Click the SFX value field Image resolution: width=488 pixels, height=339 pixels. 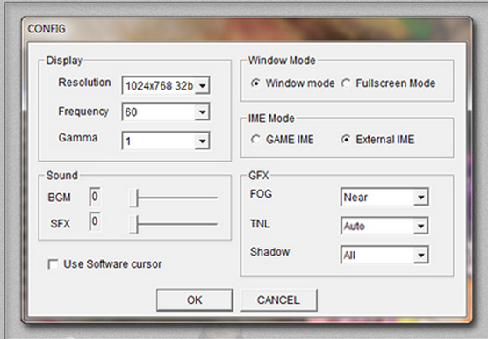pos(95,221)
